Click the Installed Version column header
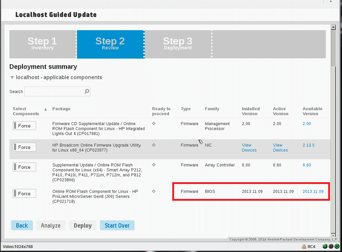342x252 pixels. (251, 111)
